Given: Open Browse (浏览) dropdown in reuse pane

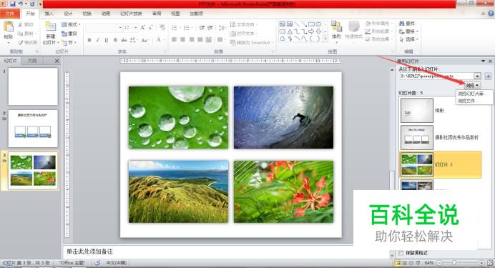Looking at the screenshot, I should click(472, 85).
